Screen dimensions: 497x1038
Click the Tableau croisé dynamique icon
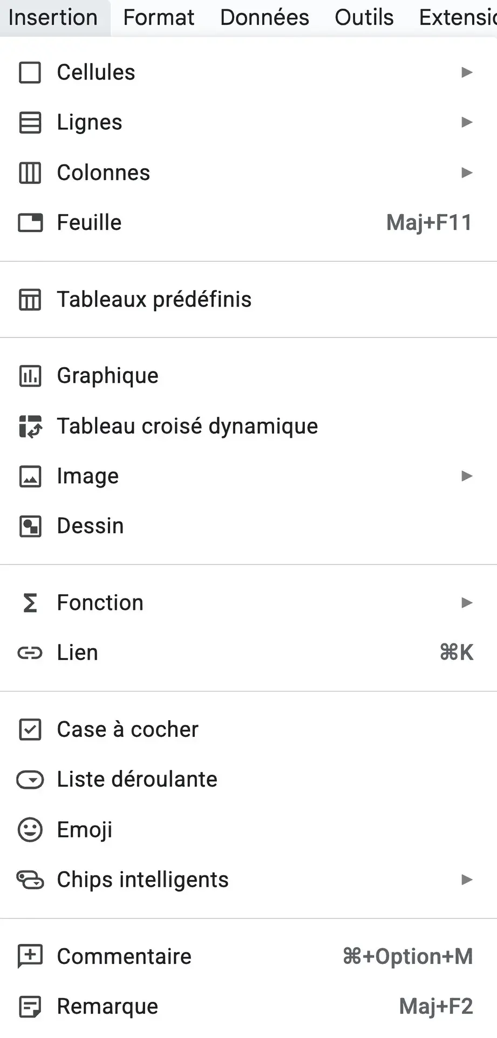point(30,427)
